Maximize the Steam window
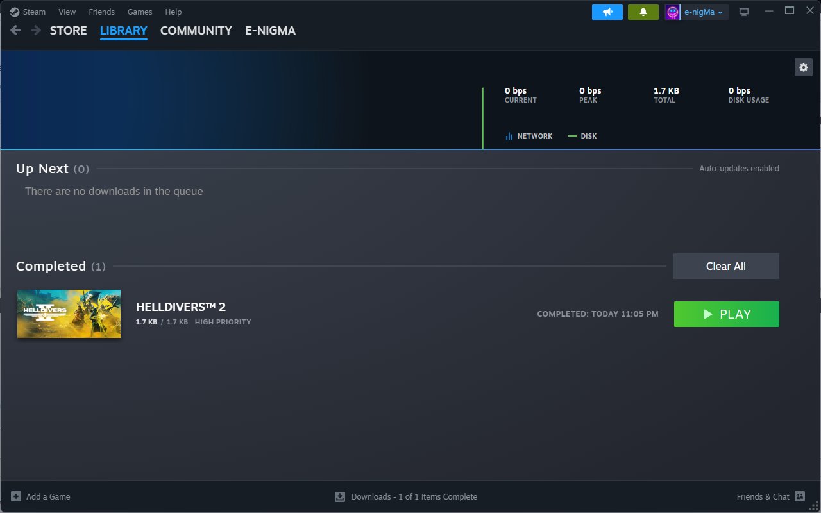 click(x=790, y=10)
